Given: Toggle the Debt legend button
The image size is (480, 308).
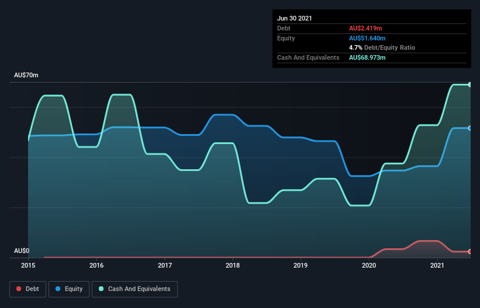Looking at the screenshot, I should [28, 289].
